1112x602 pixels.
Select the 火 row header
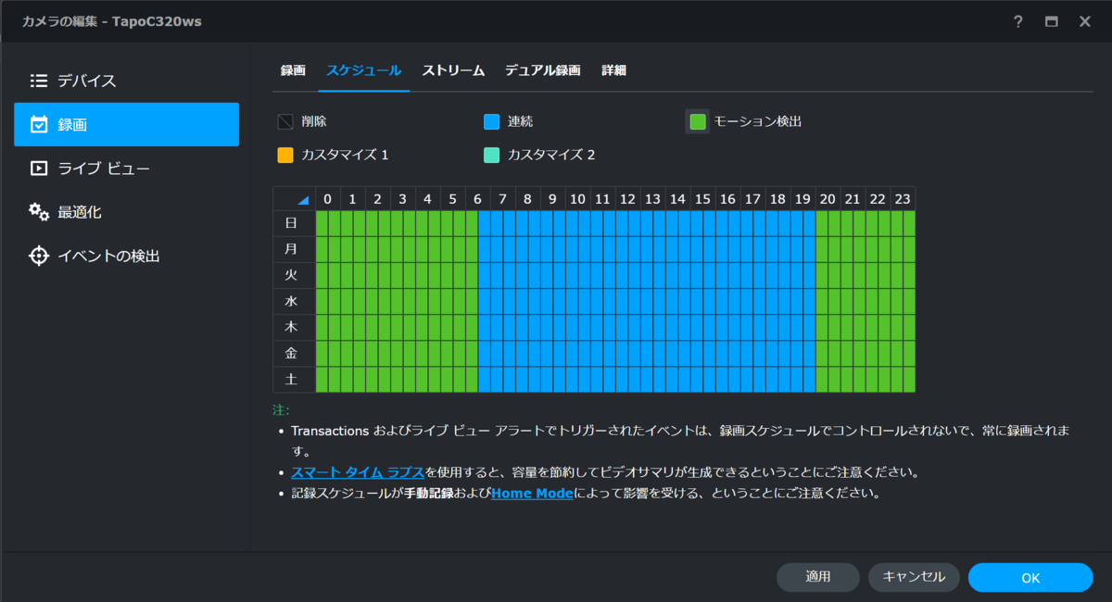(x=294, y=275)
